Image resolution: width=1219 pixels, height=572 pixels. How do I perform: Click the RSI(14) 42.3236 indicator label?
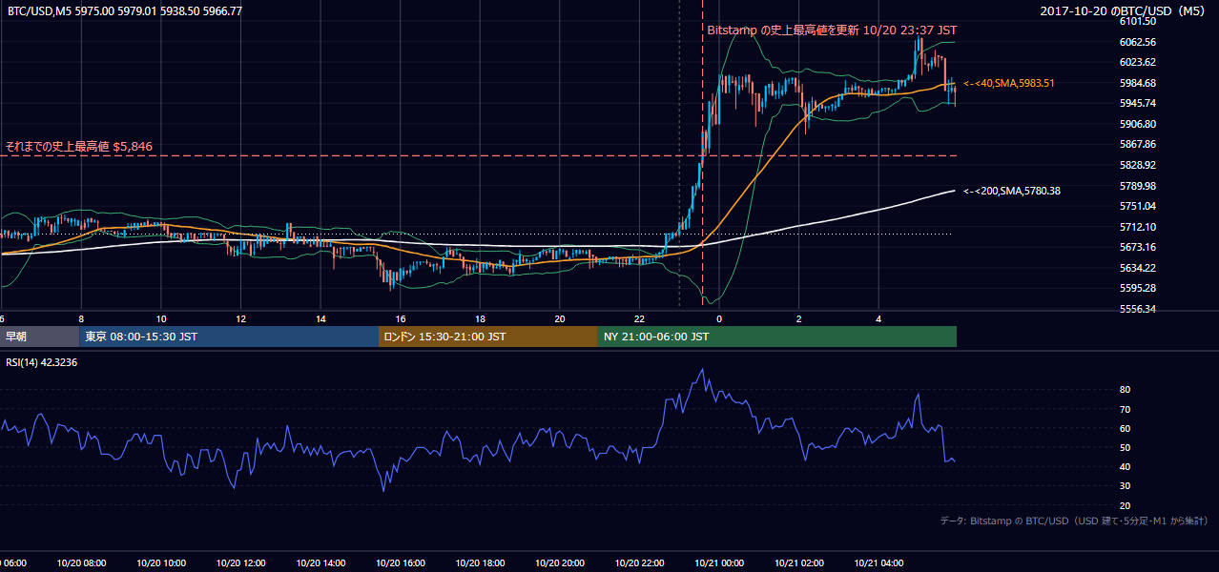(x=42, y=362)
